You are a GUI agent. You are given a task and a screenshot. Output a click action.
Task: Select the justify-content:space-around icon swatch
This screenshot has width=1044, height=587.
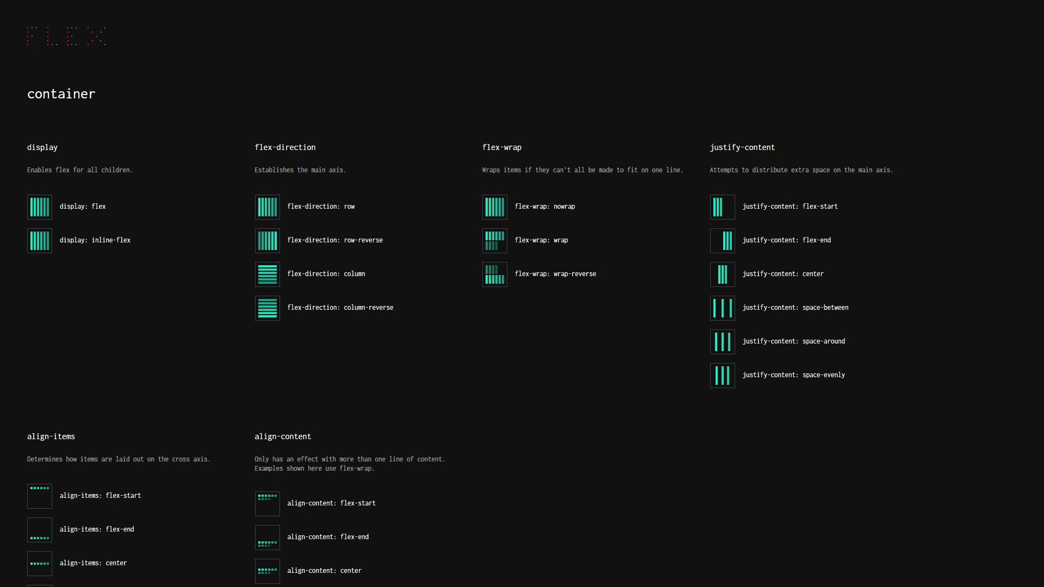pyautogui.click(x=722, y=341)
